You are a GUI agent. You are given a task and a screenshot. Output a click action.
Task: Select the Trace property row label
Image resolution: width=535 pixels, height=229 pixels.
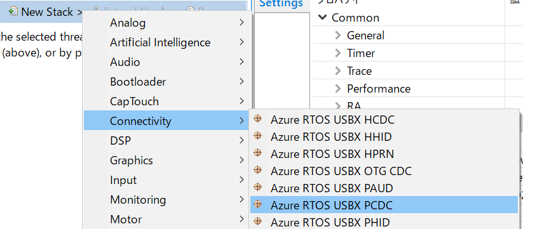[x=359, y=71]
